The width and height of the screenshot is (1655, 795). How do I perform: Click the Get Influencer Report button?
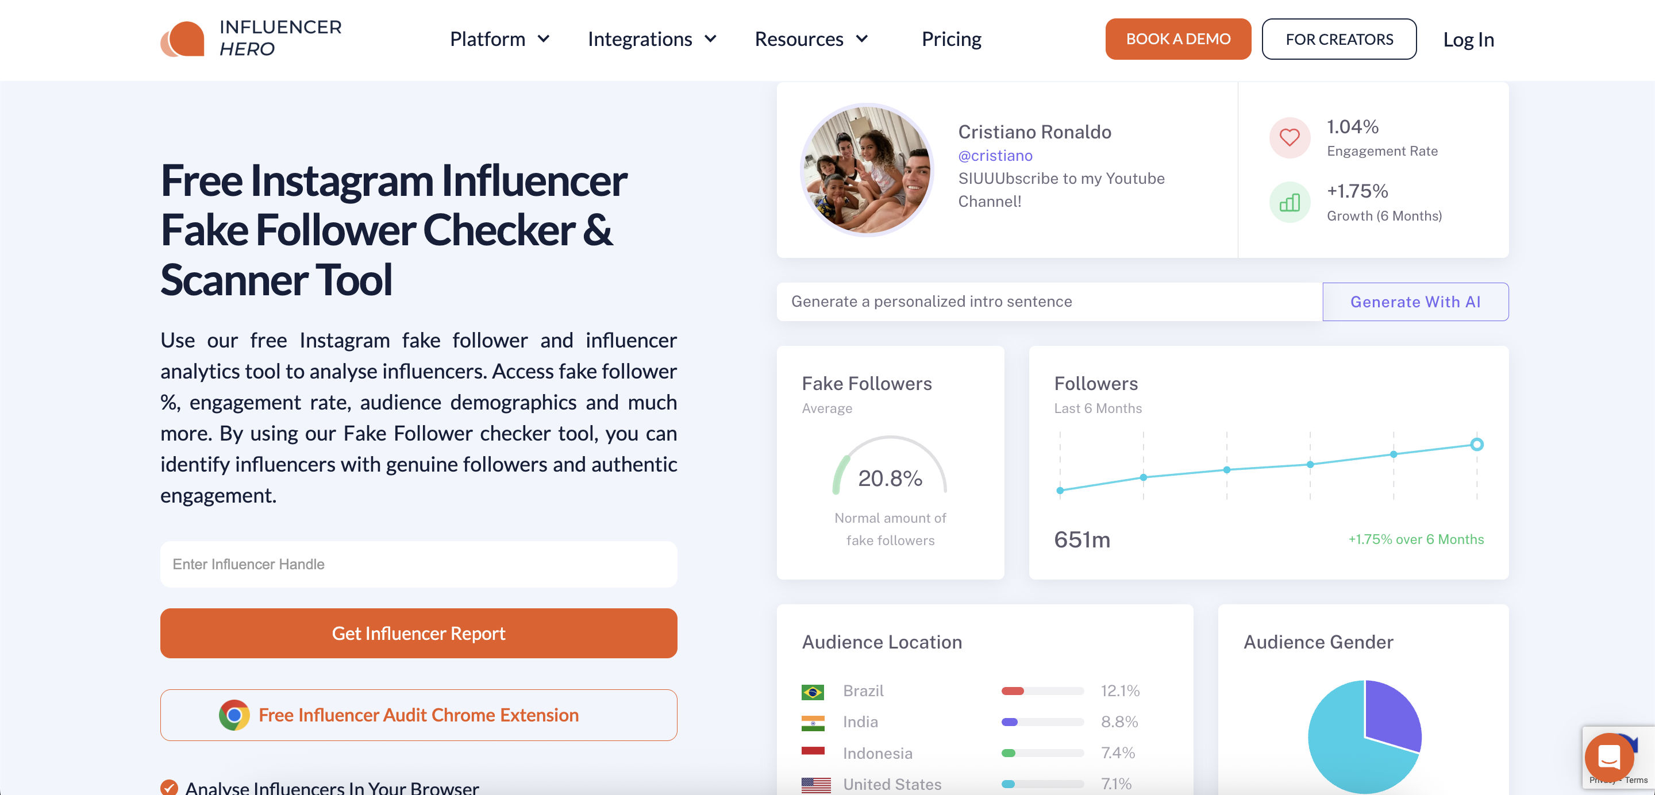418,633
